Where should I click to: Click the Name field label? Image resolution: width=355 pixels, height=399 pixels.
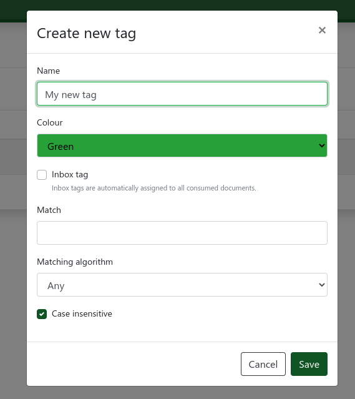pyautogui.click(x=48, y=71)
